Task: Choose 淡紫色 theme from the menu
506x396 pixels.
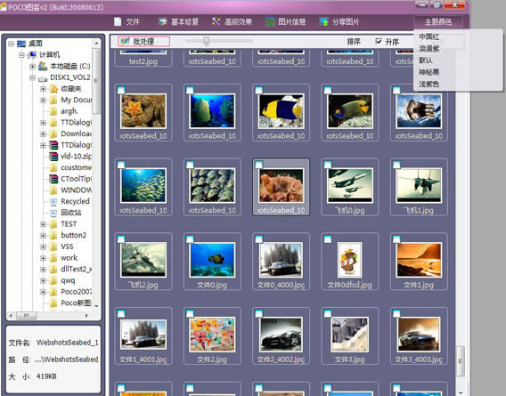Action: [429, 84]
